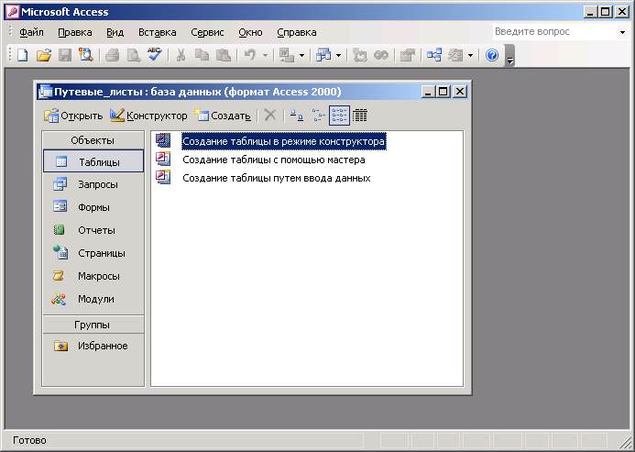The image size is (635, 452).
Task: Click the File Search icon
Action: (86, 55)
